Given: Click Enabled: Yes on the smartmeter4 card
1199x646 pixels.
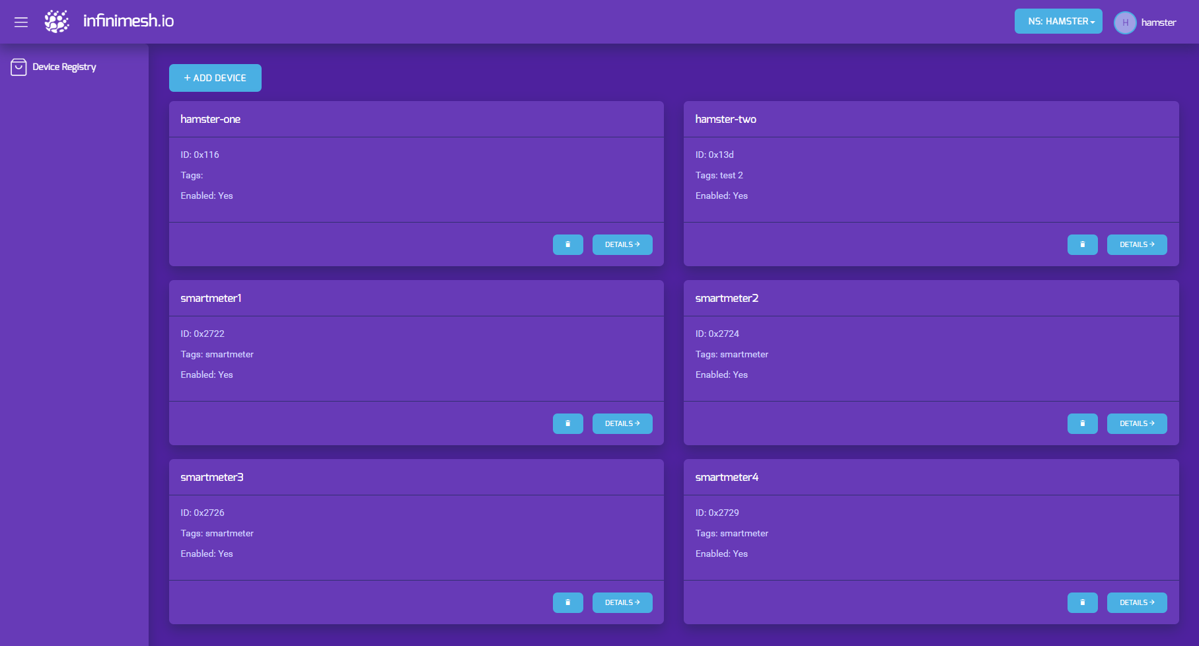Looking at the screenshot, I should [721, 554].
